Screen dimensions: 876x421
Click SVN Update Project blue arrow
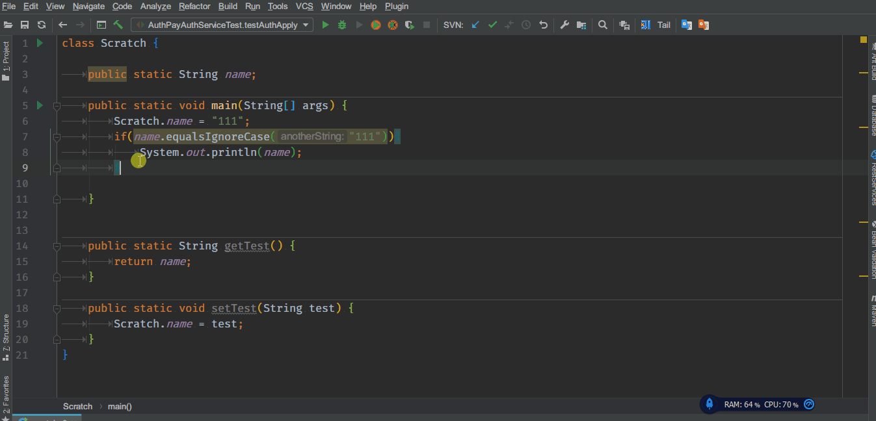tap(475, 25)
